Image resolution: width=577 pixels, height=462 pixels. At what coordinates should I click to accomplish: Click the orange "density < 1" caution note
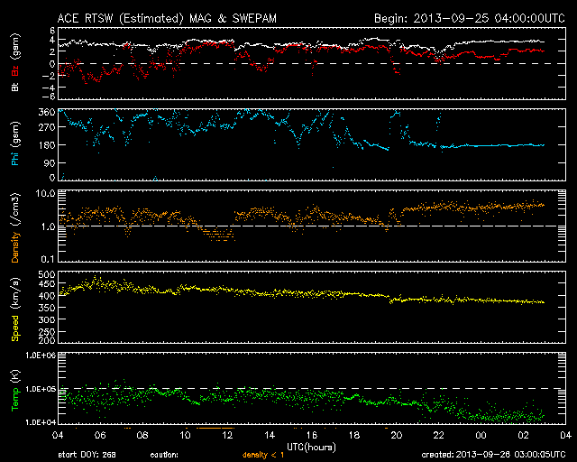point(263,456)
